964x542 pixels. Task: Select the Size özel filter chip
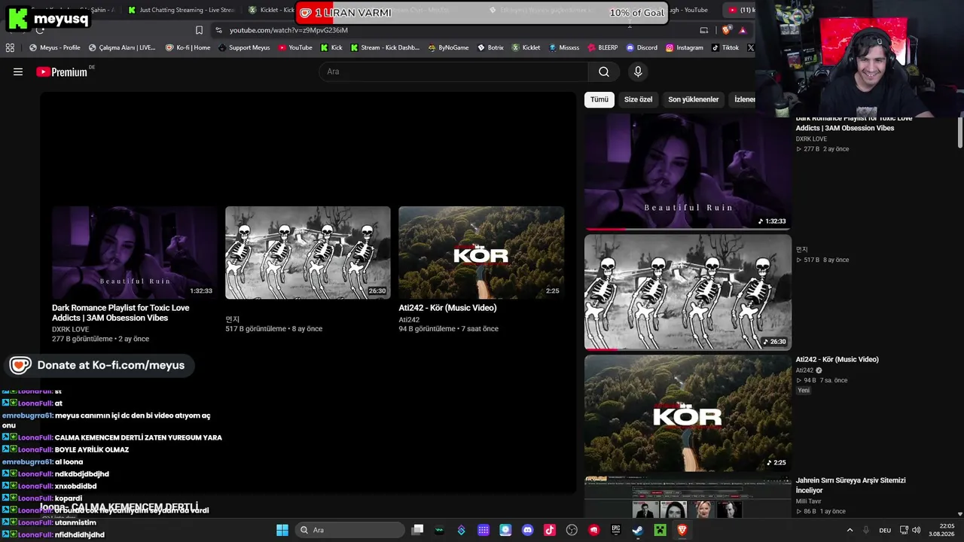pos(638,99)
